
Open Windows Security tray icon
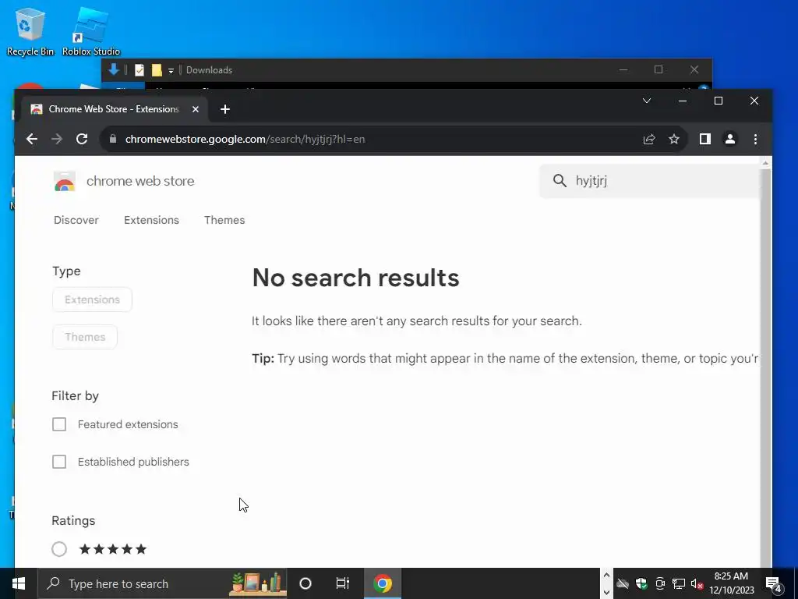(x=641, y=583)
